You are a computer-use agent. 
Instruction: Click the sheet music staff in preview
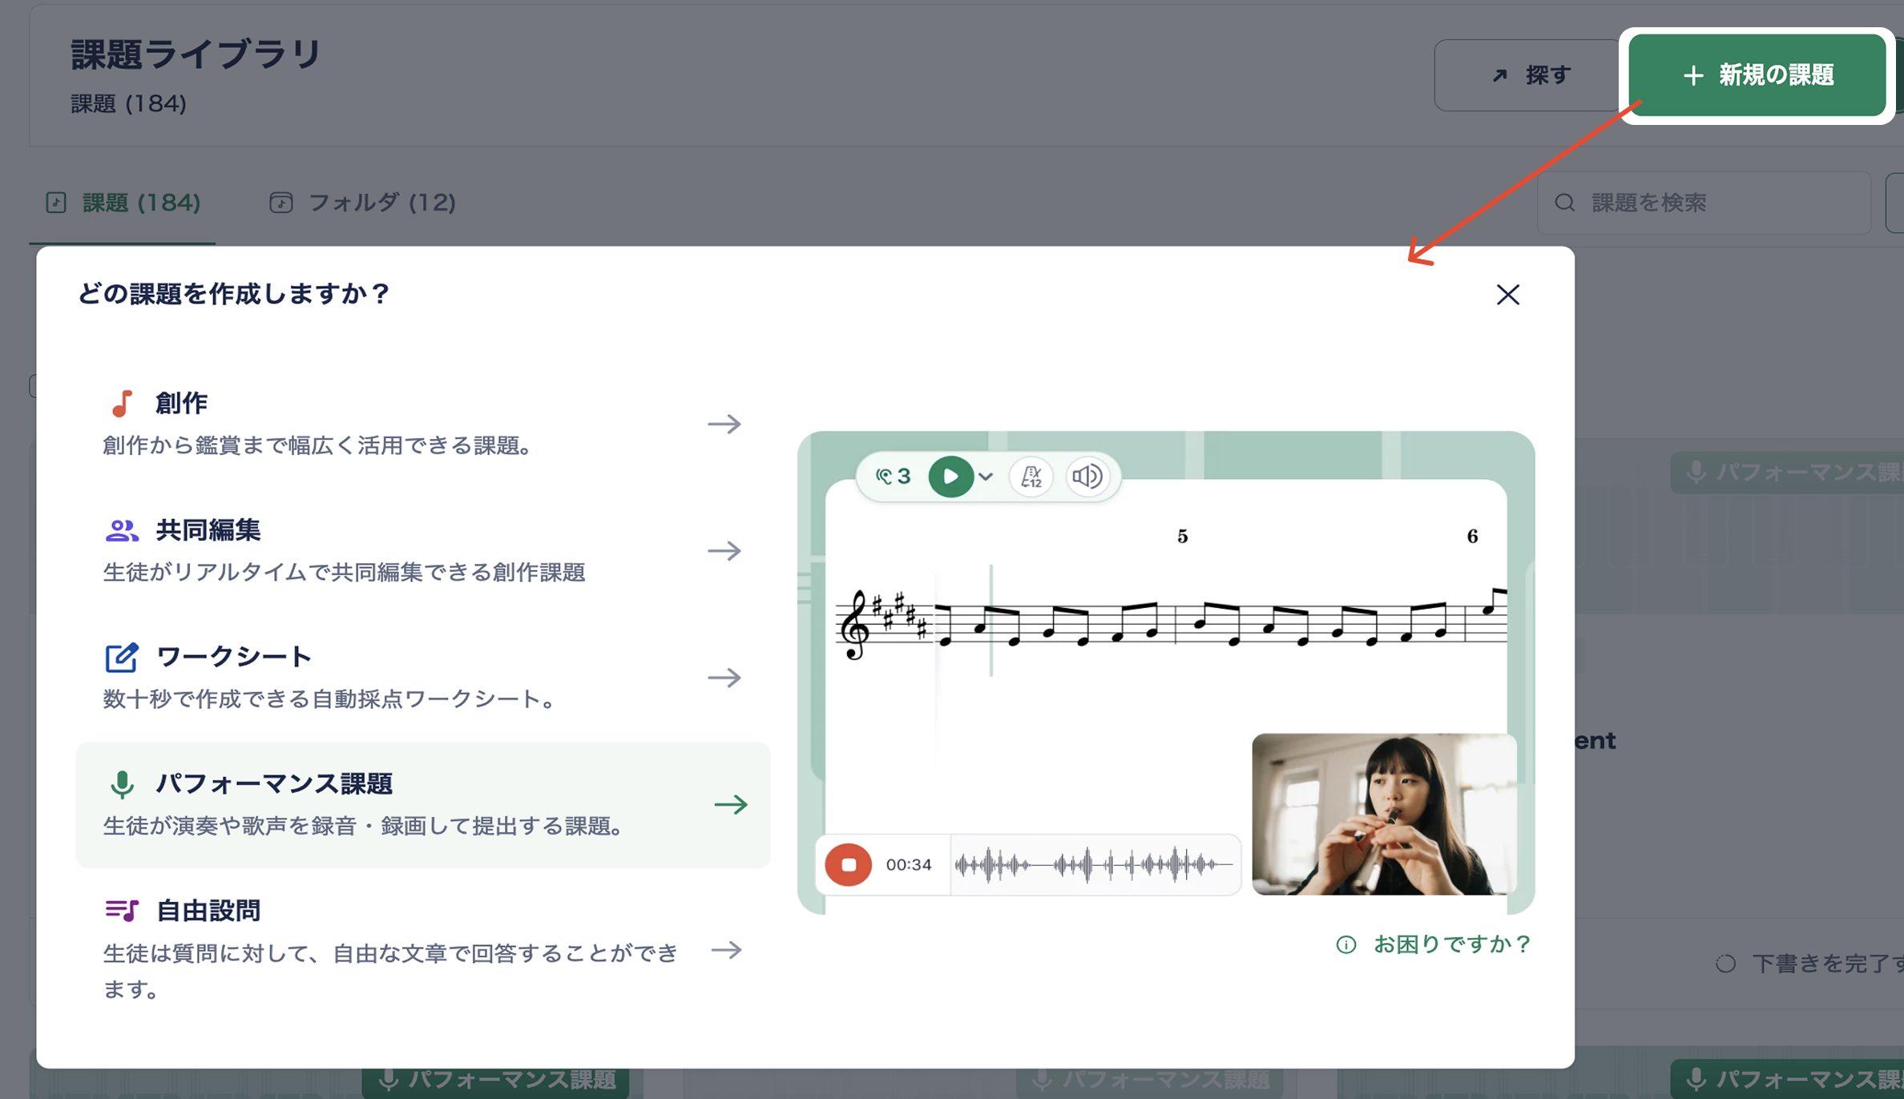pyautogui.click(x=1172, y=623)
